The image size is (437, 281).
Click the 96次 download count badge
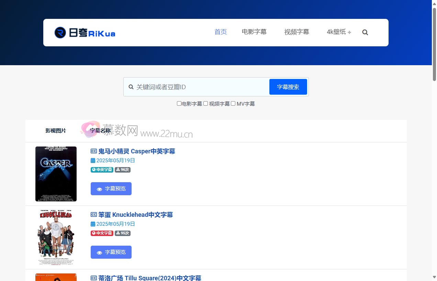tap(123, 169)
